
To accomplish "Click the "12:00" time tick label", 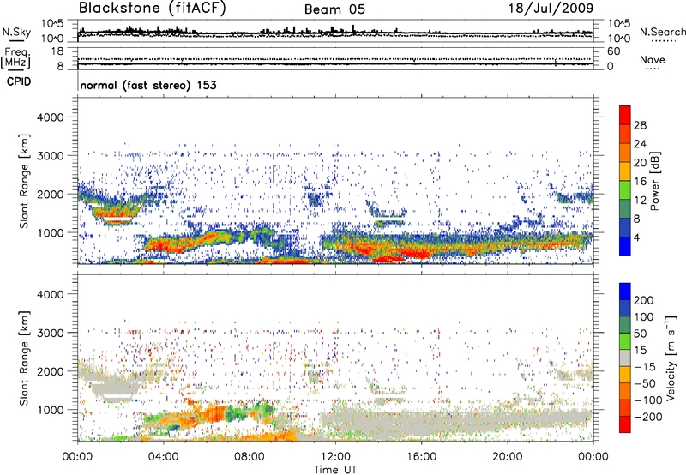I will click(x=335, y=457).
